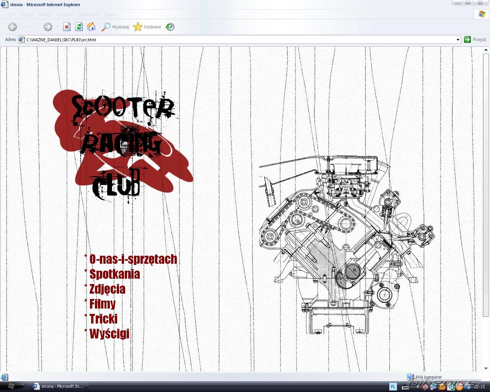
Task: Open the Narzędzia menu
Action: coord(89,15)
